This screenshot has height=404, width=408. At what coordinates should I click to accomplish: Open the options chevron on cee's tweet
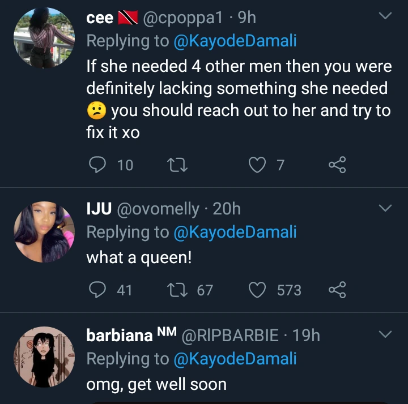click(385, 18)
